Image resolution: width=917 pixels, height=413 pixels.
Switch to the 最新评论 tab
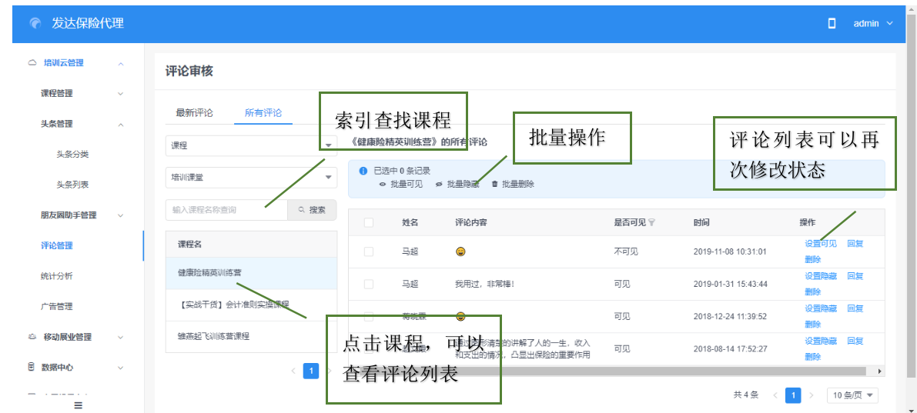click(194, 113)
